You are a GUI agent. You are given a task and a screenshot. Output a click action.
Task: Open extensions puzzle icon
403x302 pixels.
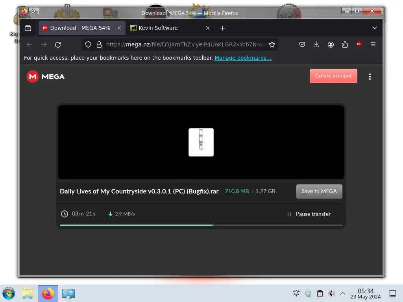pyautogui.click(x=345, y=44)
